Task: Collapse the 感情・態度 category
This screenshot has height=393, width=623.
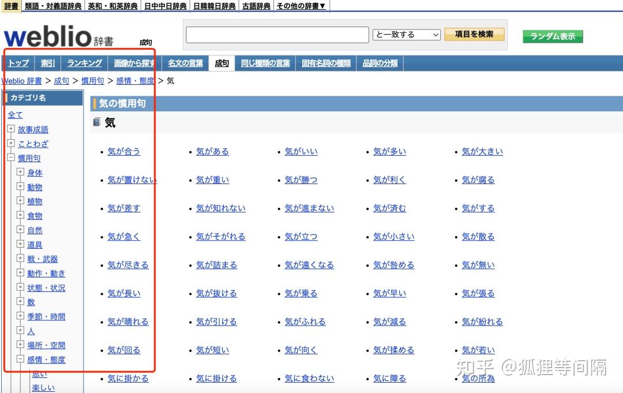Action: click(20, 360)
